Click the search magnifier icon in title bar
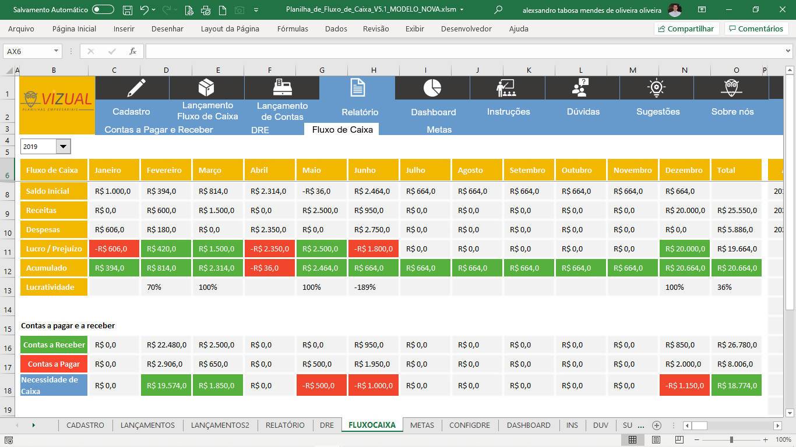The width and height of the screenshot is (796, 447). coord(498,10)
